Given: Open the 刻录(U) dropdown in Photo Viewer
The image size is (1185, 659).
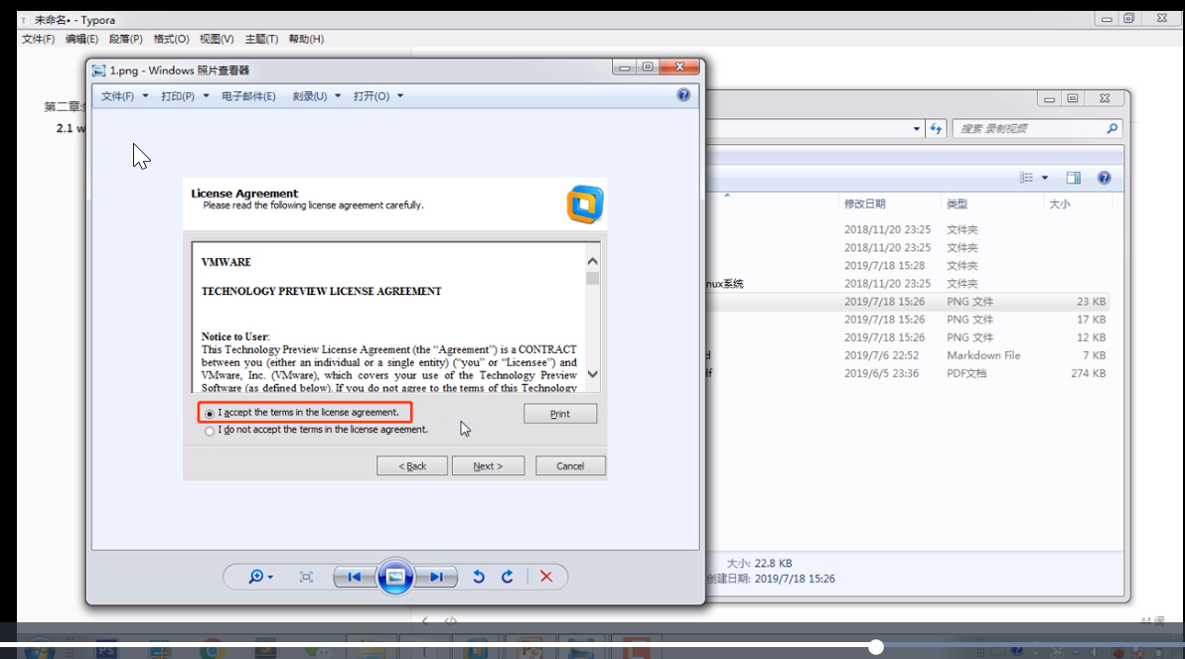Looking at the screenshot, I should [317, 96].
